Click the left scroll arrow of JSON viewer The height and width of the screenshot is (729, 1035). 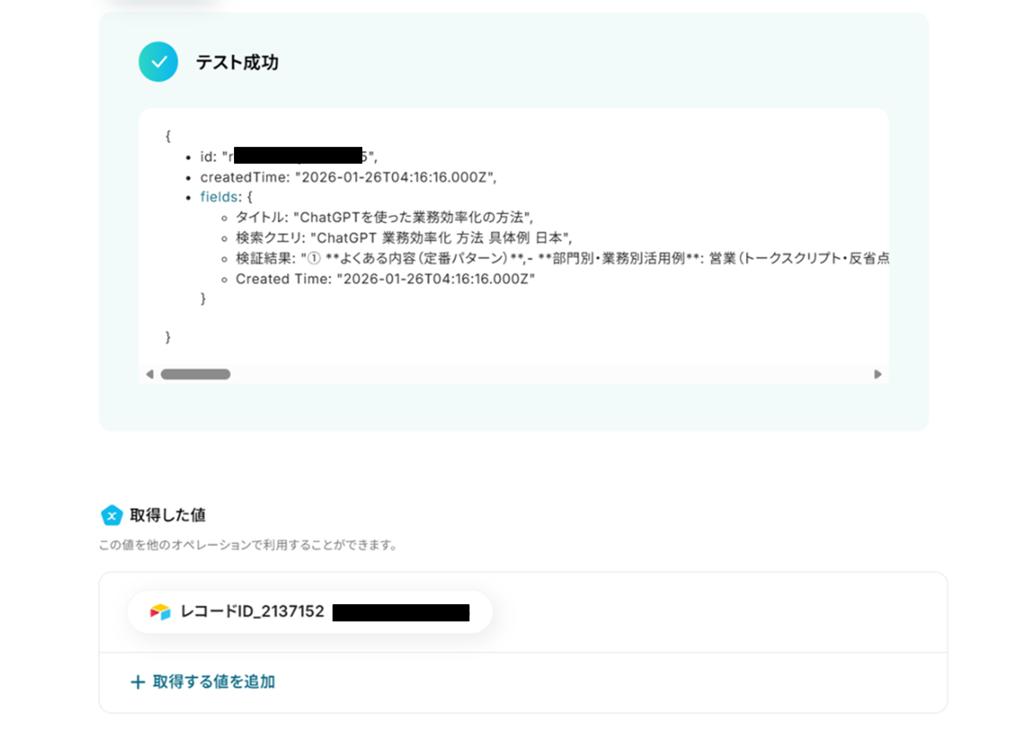tap(150, 374)
